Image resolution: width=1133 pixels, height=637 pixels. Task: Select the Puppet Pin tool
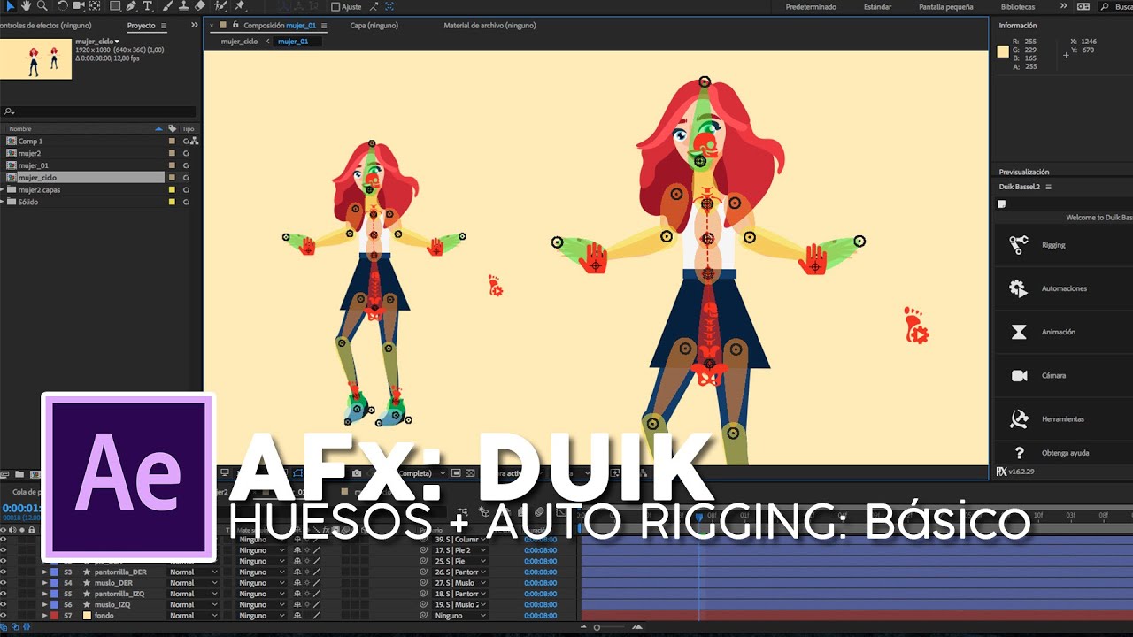pyautogui.click(x=240, y=6)
